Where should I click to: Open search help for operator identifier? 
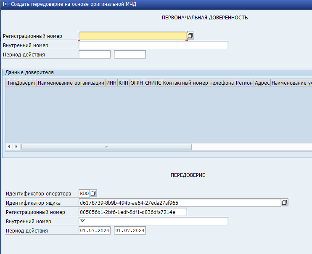point(93,193)
